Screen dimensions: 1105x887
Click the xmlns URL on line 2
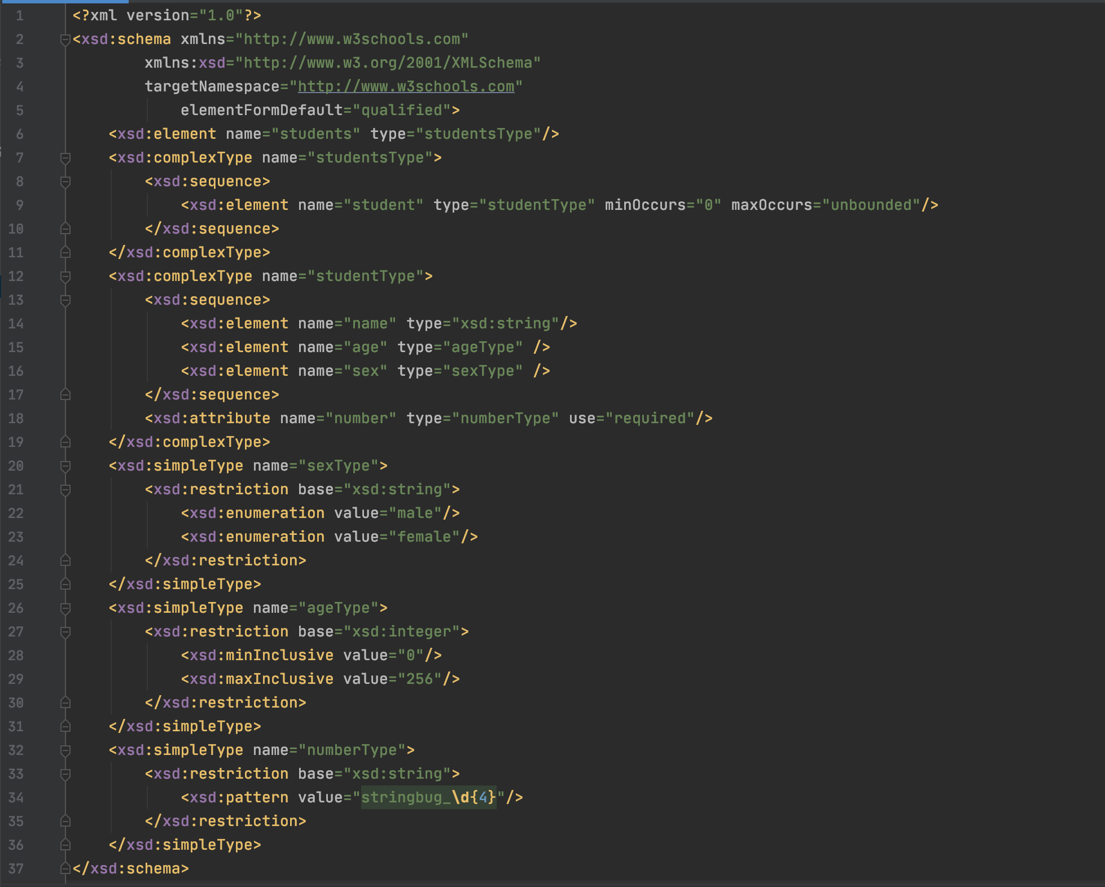(352, 39)
